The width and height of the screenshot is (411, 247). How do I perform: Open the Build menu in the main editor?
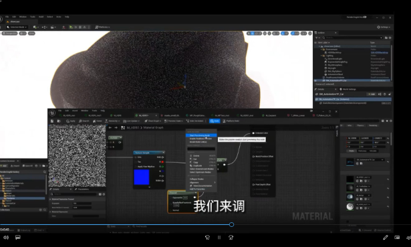(x=41, y=17)
